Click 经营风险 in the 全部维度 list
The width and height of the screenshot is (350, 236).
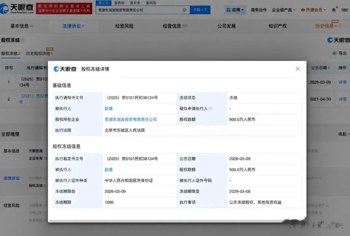(11, 206)
